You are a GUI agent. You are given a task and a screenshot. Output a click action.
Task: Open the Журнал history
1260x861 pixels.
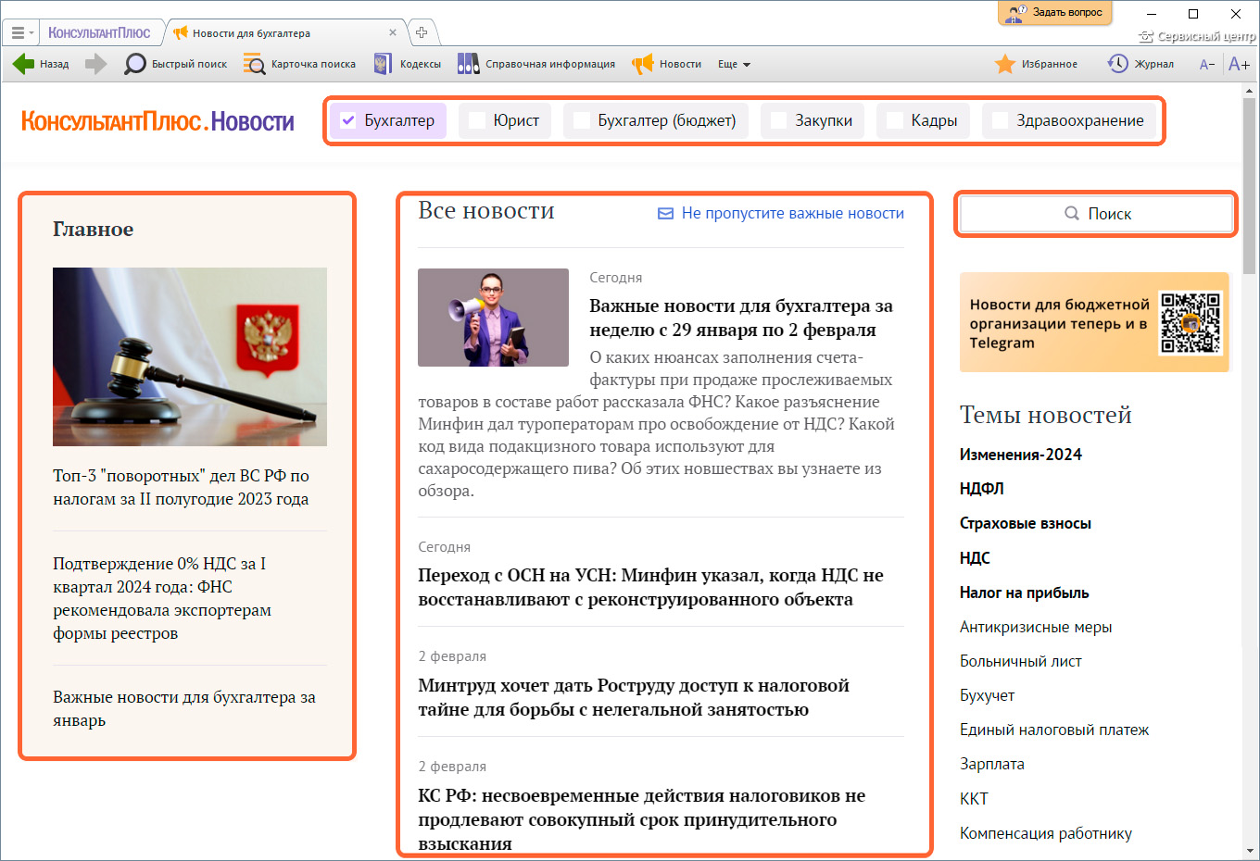[1140, 64]
